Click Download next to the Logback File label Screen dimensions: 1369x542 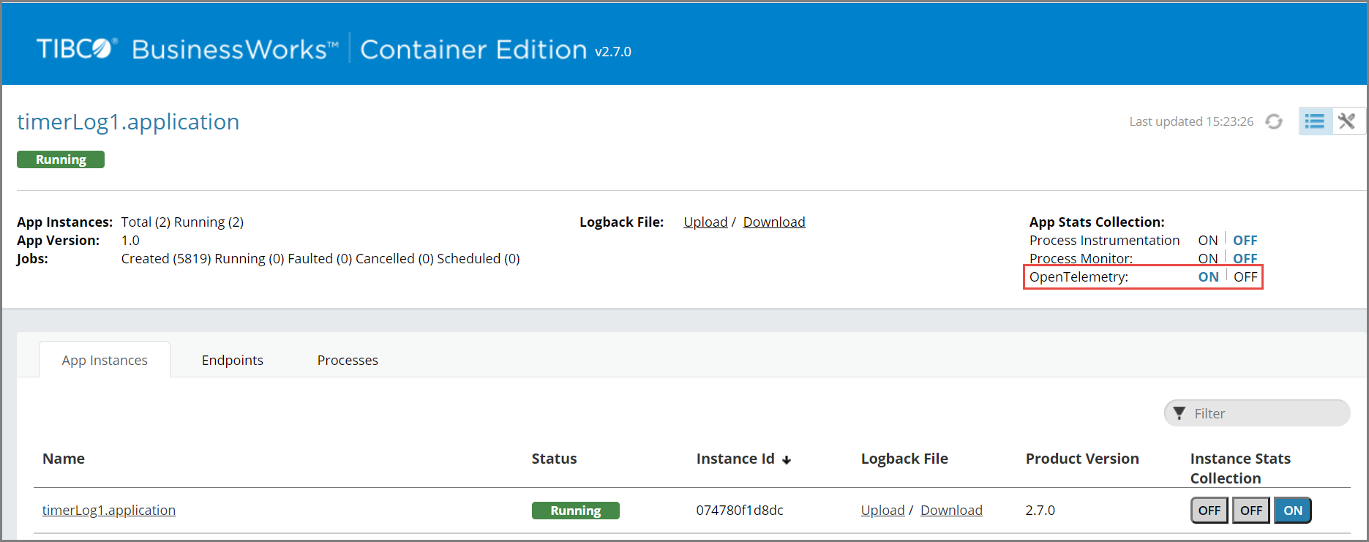tap(774, 222)
